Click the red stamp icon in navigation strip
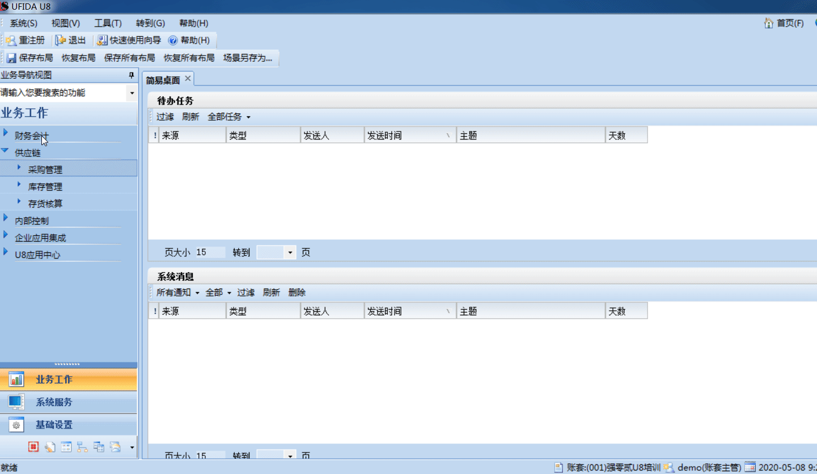The width and height of the screenshot is (817, 474). (x=33, y=447)
